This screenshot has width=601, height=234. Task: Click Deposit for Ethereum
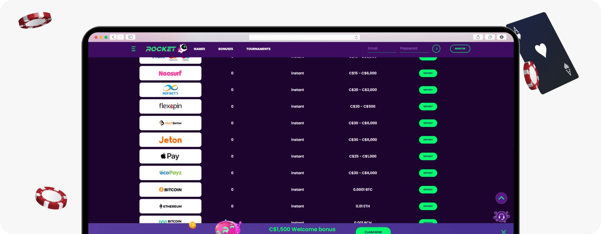coord(428,206)
